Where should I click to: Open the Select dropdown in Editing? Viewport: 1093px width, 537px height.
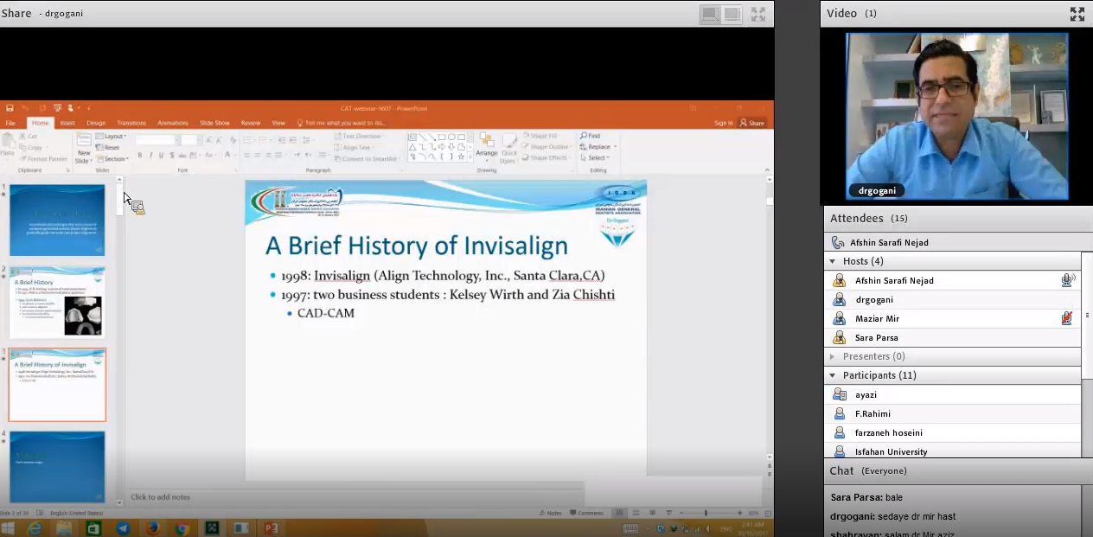(x=595, y=158)
